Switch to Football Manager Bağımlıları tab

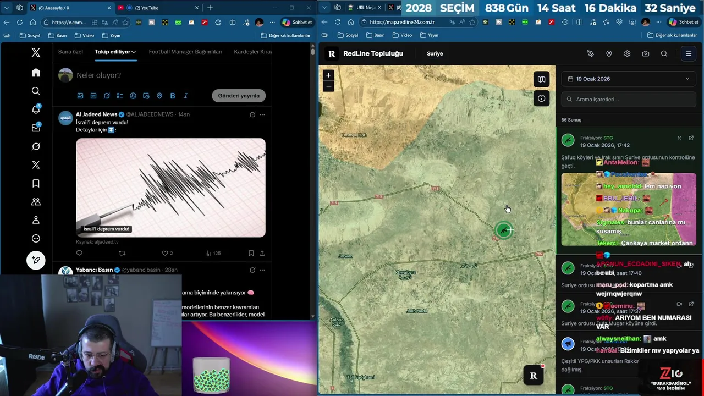point(185,52)
